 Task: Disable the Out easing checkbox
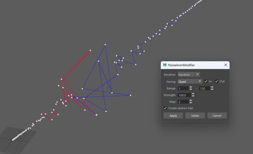point(216,81)
